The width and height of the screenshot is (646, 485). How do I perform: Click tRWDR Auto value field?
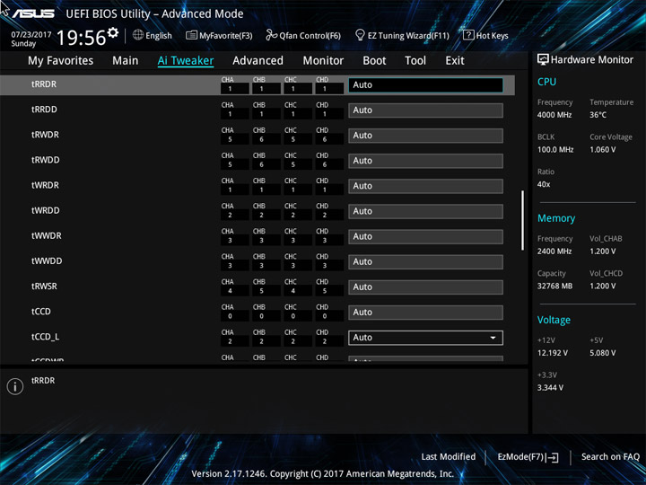[425, 136]
